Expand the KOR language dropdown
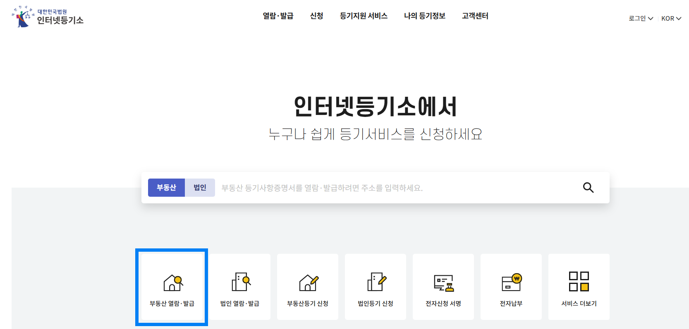 (671, 18)
